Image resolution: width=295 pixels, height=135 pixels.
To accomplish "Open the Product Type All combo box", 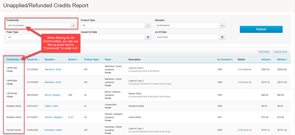I will pyautogui.click(x=116, y=25).
